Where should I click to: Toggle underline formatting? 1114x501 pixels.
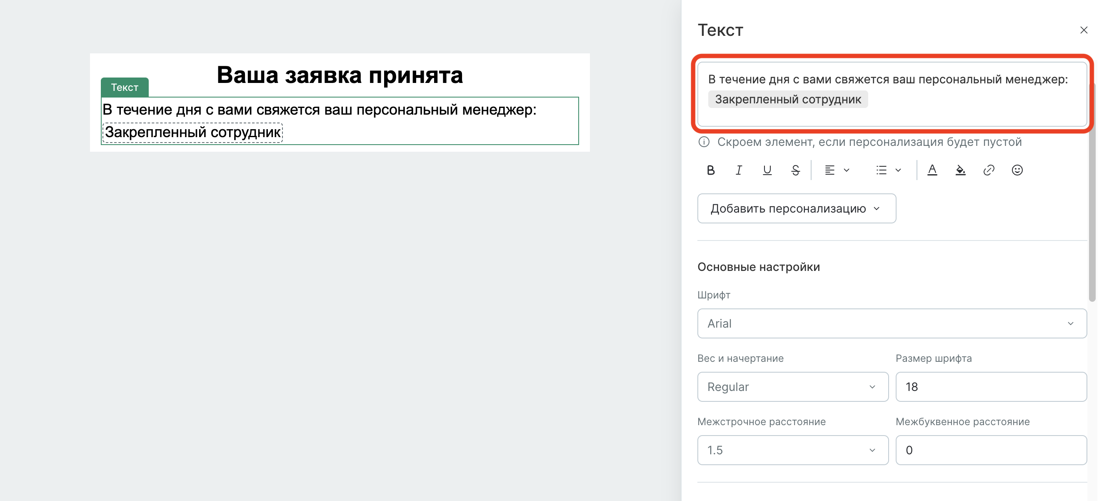click(767, 170)
